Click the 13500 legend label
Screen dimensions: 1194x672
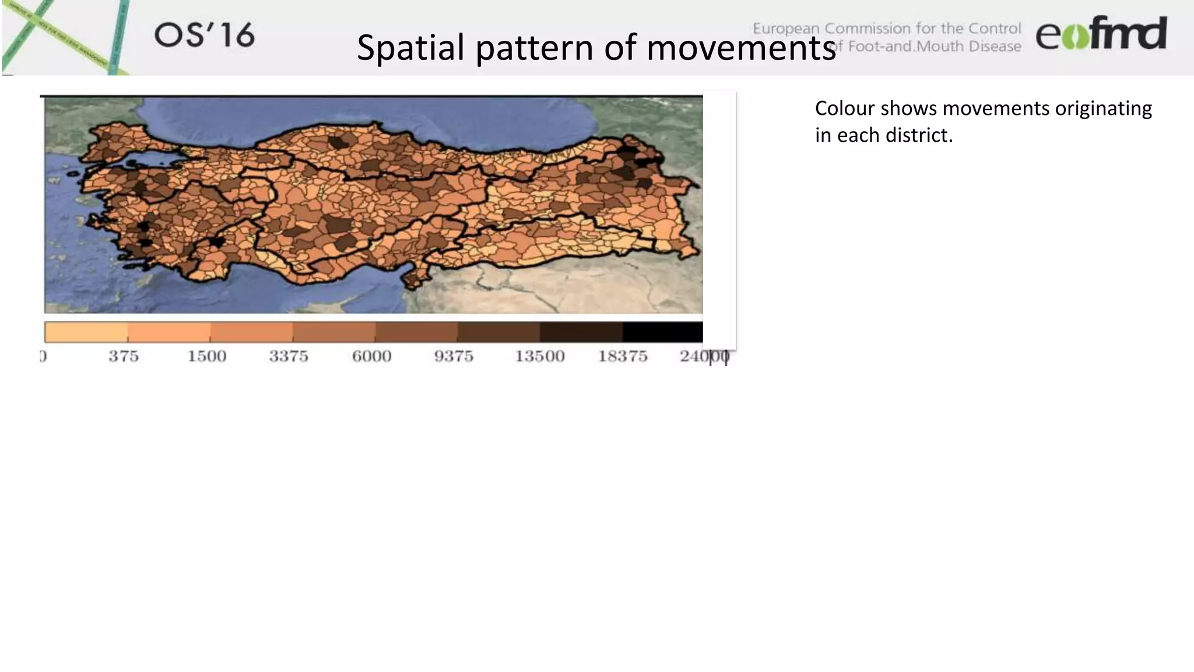click(539, 356)
